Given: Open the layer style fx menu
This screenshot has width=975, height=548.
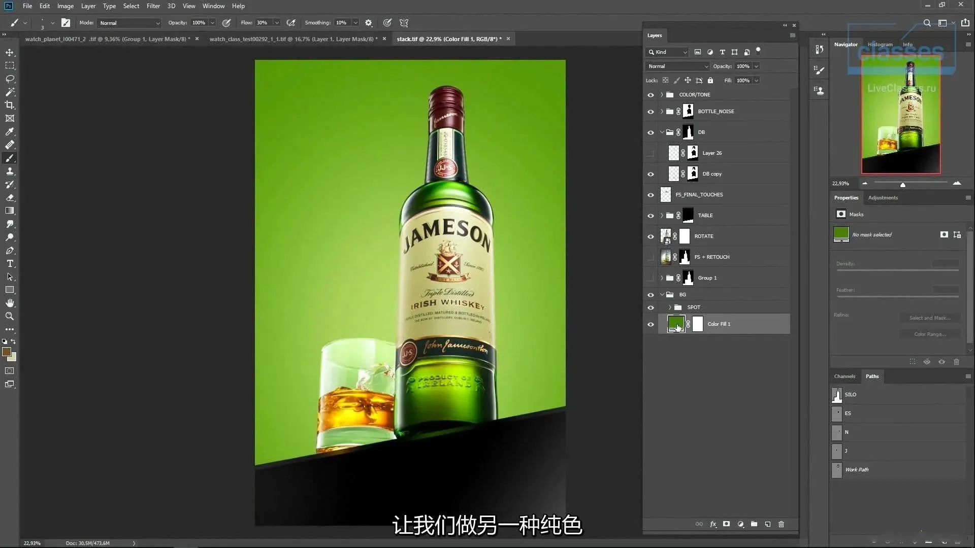Looking at the screenshot, I should coord(713,524).
